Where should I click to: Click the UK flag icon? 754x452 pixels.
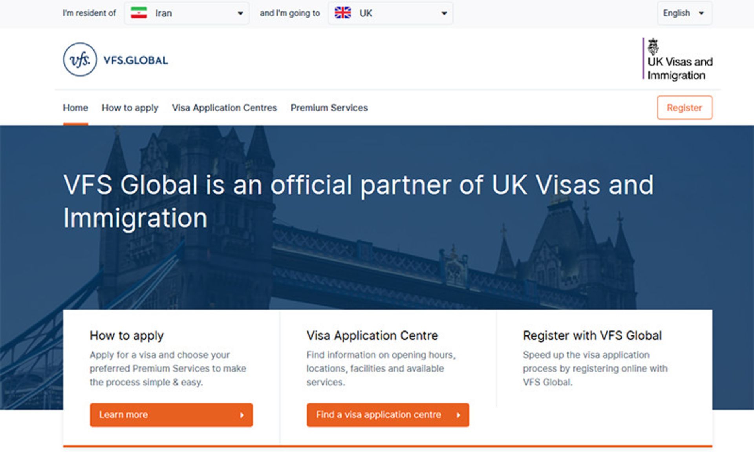point(342,13)
